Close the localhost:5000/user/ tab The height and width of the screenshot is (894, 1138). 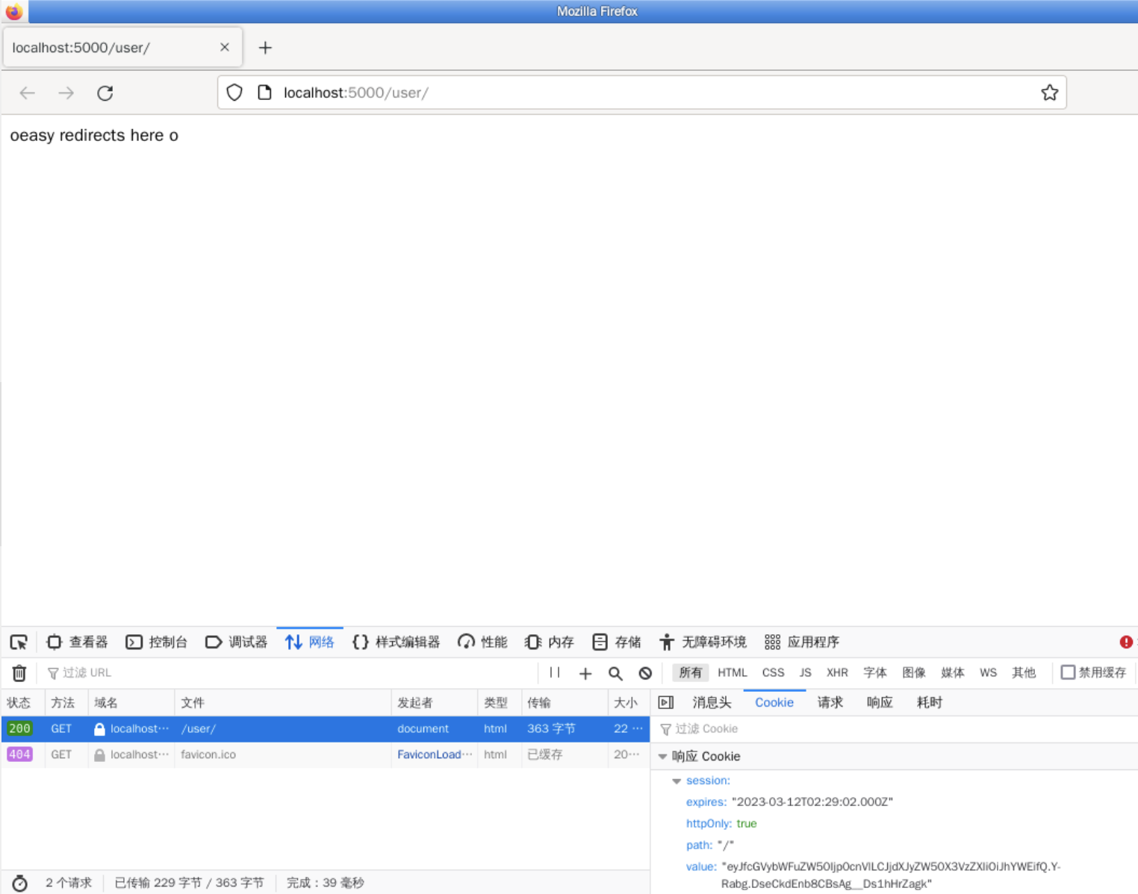(x=225, y=47)
